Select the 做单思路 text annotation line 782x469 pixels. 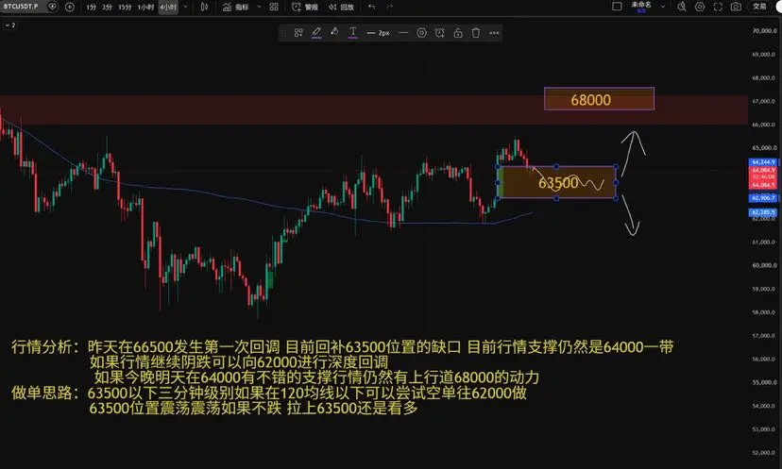point(269,401)
